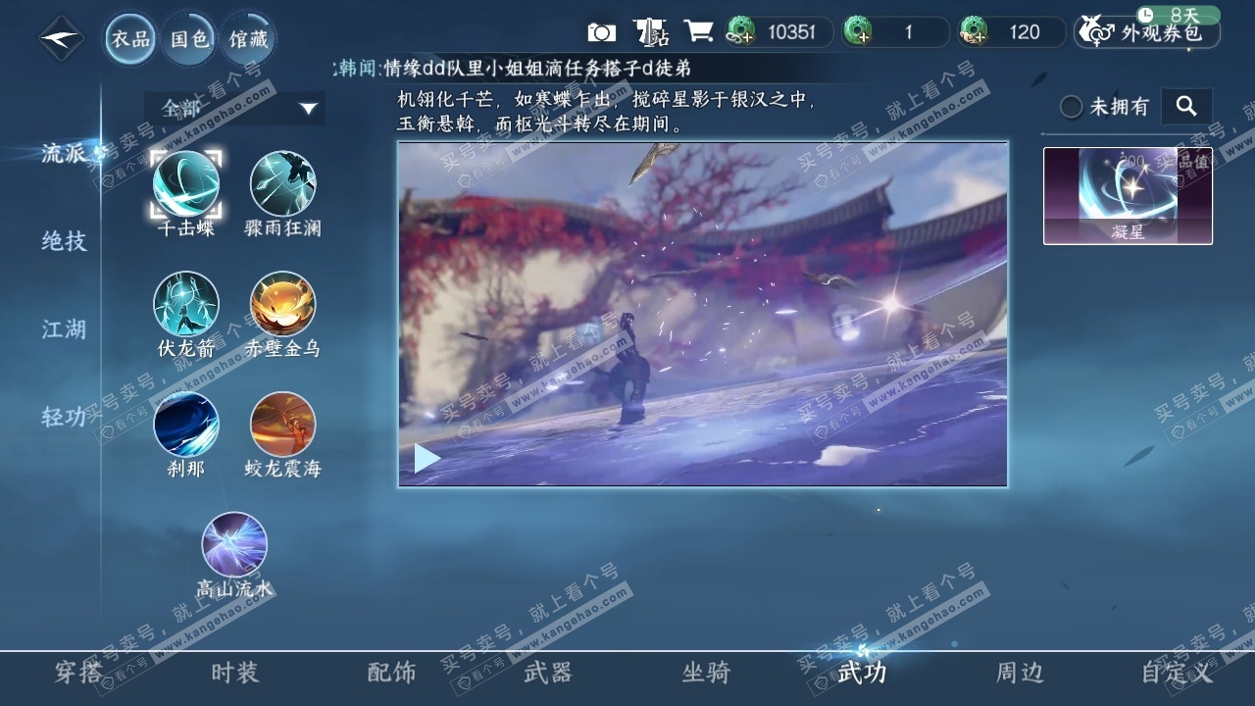Switch to the 馆藏 tab

tap(248, 39)
